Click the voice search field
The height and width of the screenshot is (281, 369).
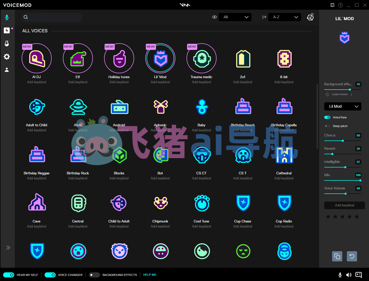pyautogui.click(x=52, y=17)
